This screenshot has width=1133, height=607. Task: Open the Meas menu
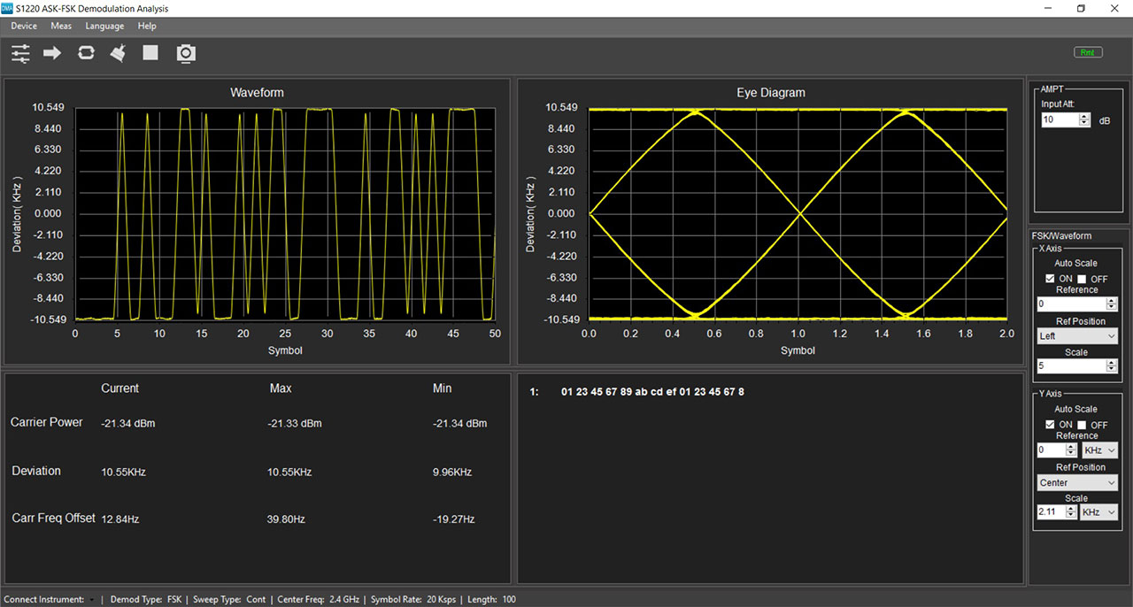(x=61, y=26)
